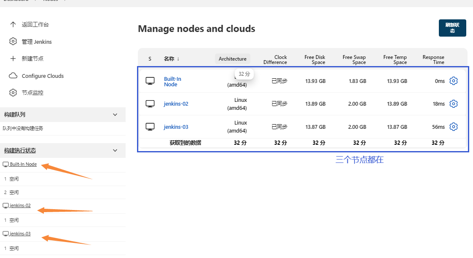Click executor 1 空闲 under jenkins-02
Viewport: 473px width, 258px height.
point(11,220)
